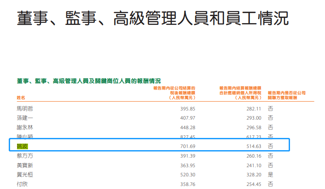Select the name 謝永林

coord(25,127)
